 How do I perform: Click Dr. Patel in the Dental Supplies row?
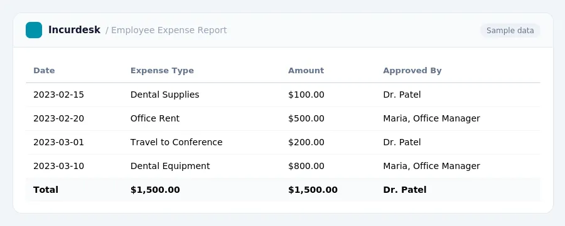pyautogui.click(x=402, y=95)
